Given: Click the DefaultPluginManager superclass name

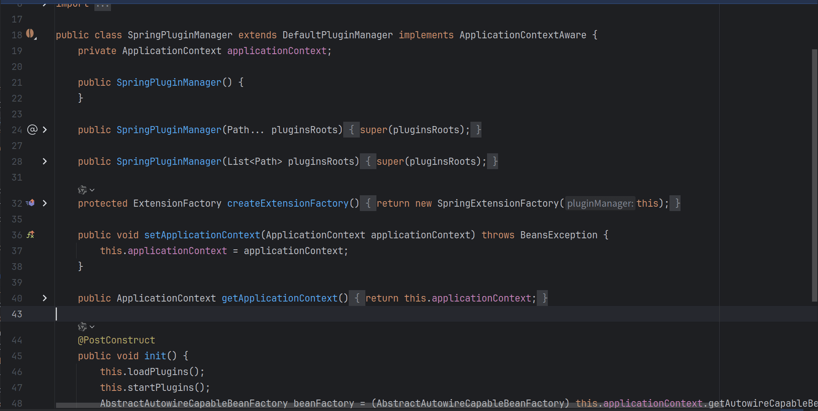Looking at the screenshot, I should [337, 35].
